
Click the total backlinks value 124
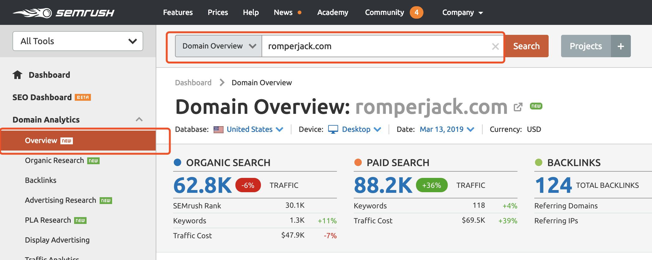click(x=553, y=185)
